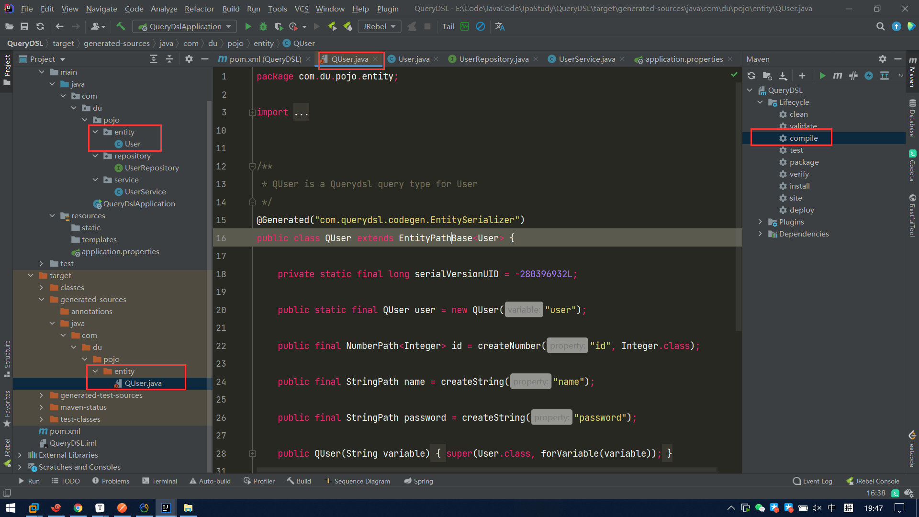Click Execute Maven Goal icon
This screenshot has width=919, height=517.
(x=838, y=76)
